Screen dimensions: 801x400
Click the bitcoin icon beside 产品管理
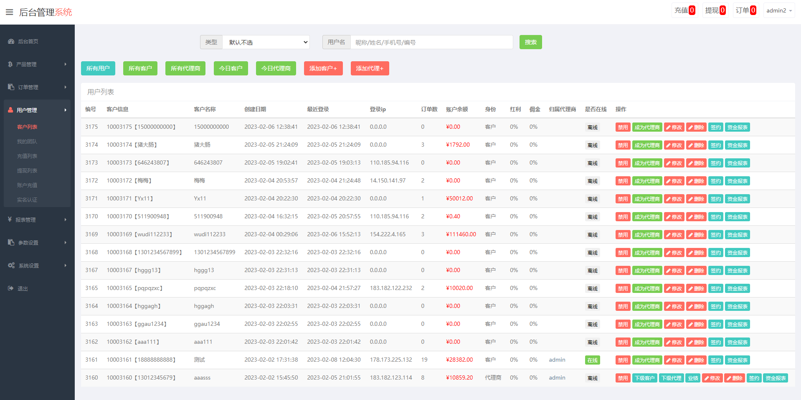[x=10, y=64]
